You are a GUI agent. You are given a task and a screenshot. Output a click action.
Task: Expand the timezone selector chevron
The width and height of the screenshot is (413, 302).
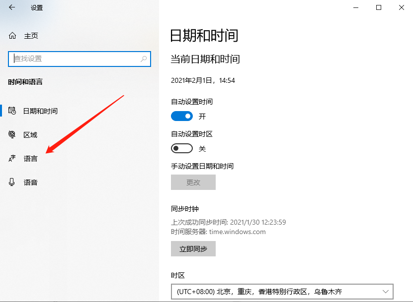pyautogui.click(x=385, y=292)
